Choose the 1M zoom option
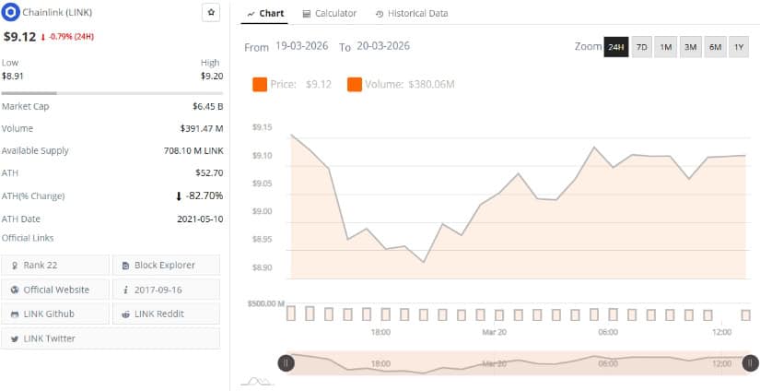This screenshot has width=760, height=391. tap(666, 47)
